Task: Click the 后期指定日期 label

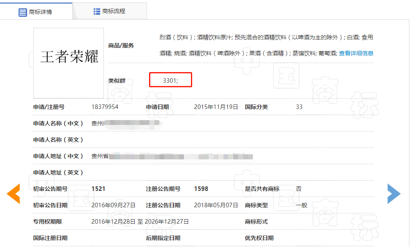Action: pyautogui.click(x=163, y=238)
